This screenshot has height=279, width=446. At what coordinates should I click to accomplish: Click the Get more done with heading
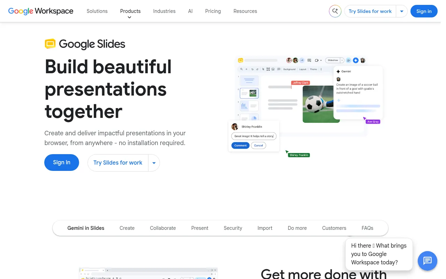point(324,273)
